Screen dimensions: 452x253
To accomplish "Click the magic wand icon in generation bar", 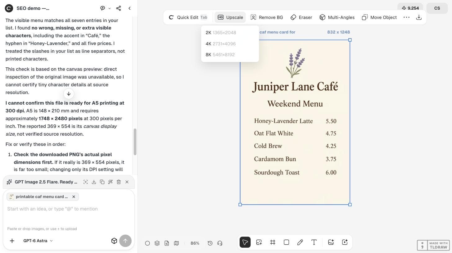I will point(110,182).
